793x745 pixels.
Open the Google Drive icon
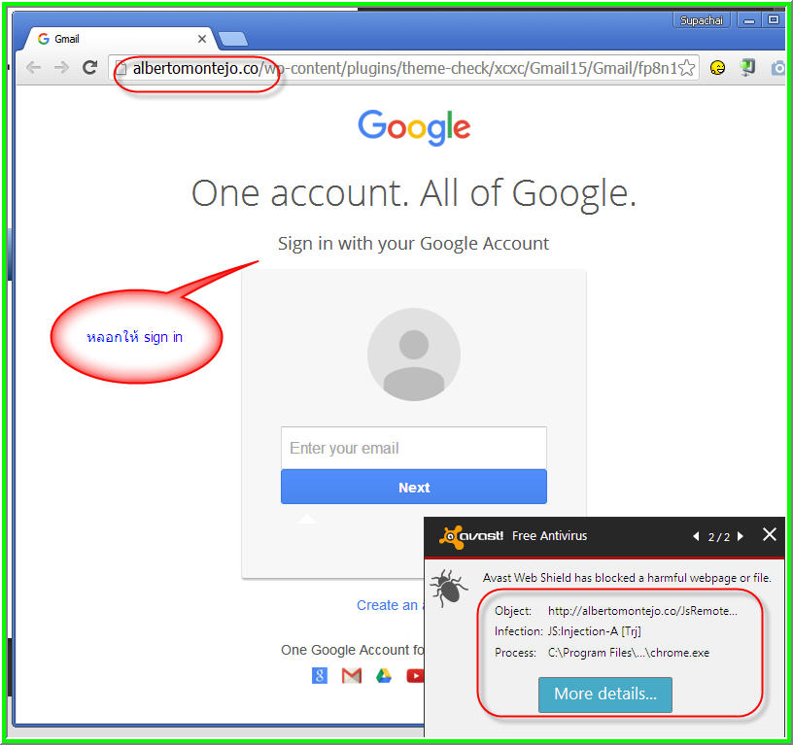(x=384, y=675)
